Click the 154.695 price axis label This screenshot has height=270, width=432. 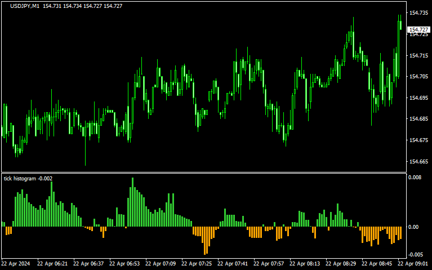419,98
